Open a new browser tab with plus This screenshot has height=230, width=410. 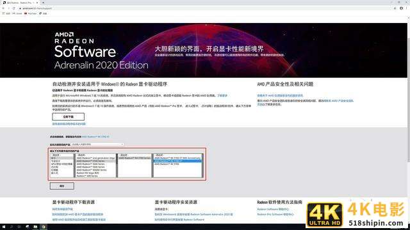[43, 3]
